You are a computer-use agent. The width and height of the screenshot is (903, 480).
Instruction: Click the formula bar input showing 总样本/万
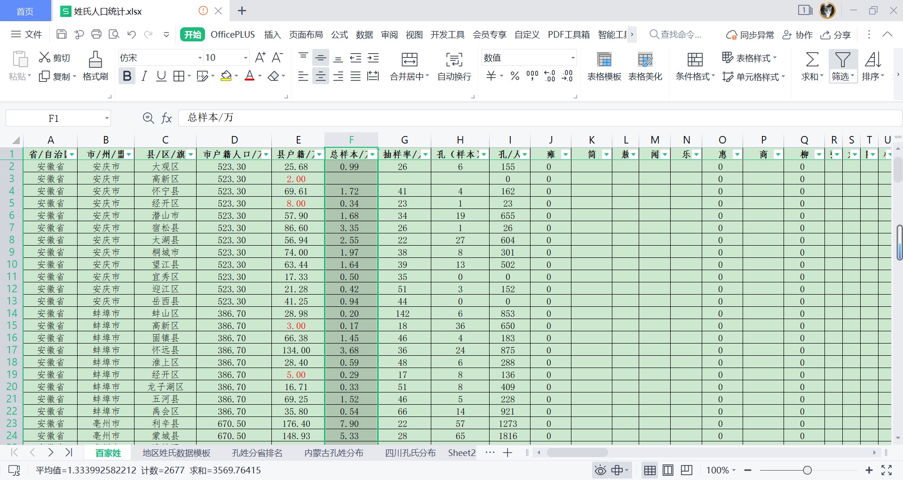point(540,118)
